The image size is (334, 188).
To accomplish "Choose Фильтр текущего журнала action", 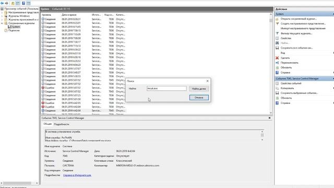I will click(x=296, y=33).
